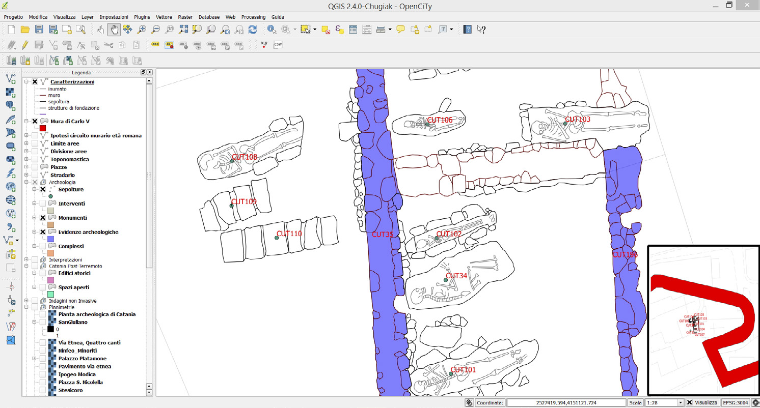Open the Processing menu
760x408 pixels.
[x=254, y=17]
